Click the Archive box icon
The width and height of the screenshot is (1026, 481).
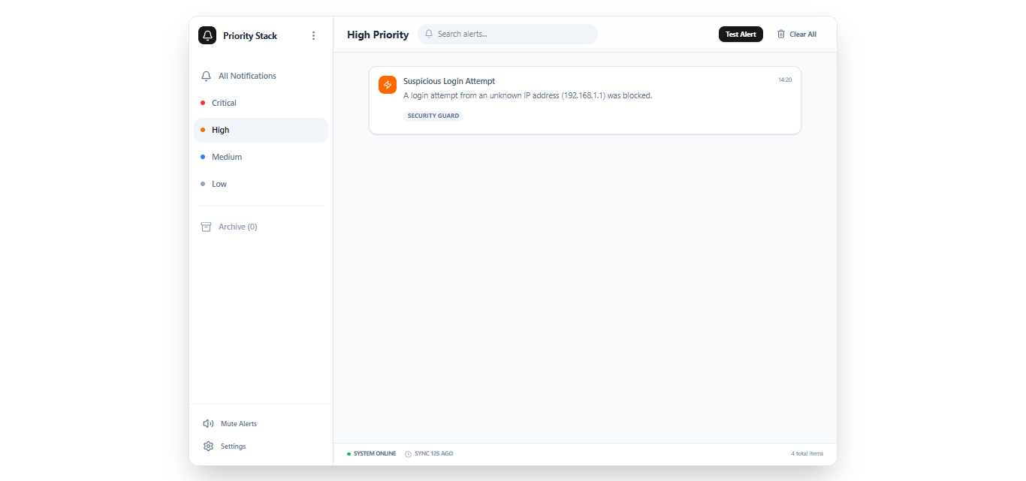207,227
